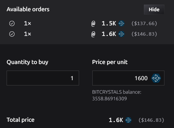This screenshot has height=128, width=174.
Task: Choose the 1.5K price in available orders
Action: pyautogui.click(x=109, y=23)
